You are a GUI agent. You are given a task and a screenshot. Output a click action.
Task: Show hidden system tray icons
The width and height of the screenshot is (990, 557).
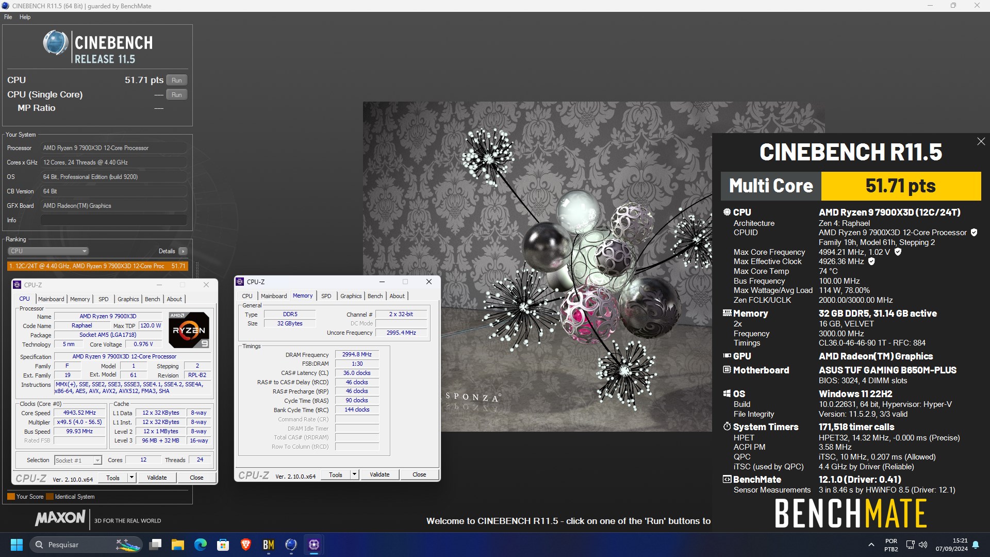pos(871,545)
